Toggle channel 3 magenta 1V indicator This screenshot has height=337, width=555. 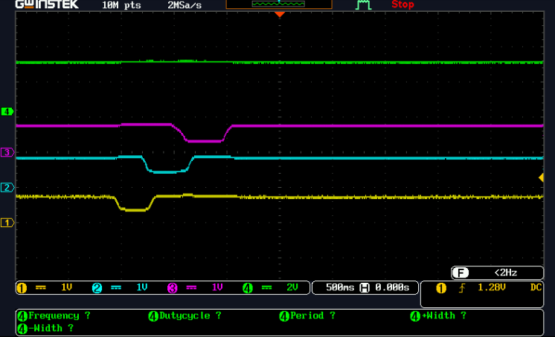click(196, 287)
